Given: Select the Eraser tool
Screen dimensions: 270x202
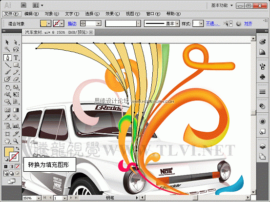Looking at the screenshot, I should pos(16,79).
